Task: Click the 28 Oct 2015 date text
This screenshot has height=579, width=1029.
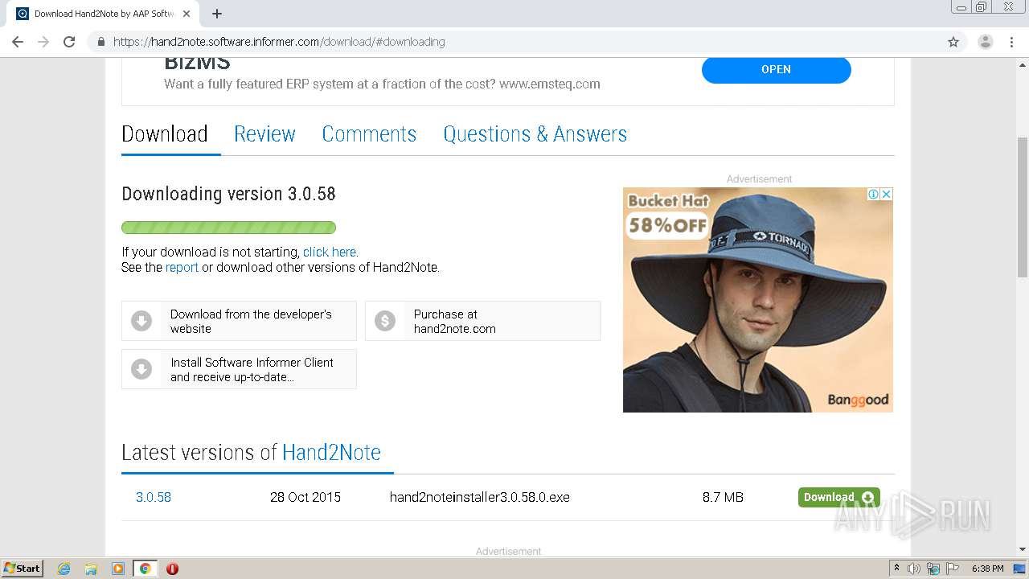Action: 305,497
